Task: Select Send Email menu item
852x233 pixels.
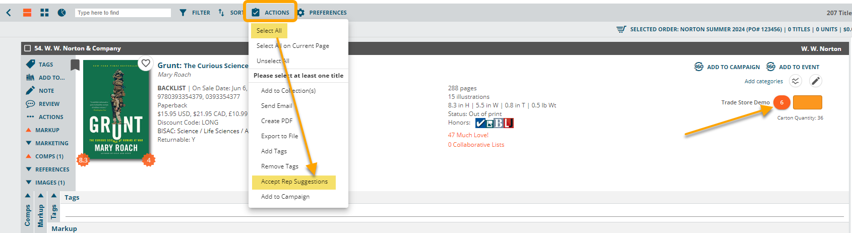Action: 276,106
